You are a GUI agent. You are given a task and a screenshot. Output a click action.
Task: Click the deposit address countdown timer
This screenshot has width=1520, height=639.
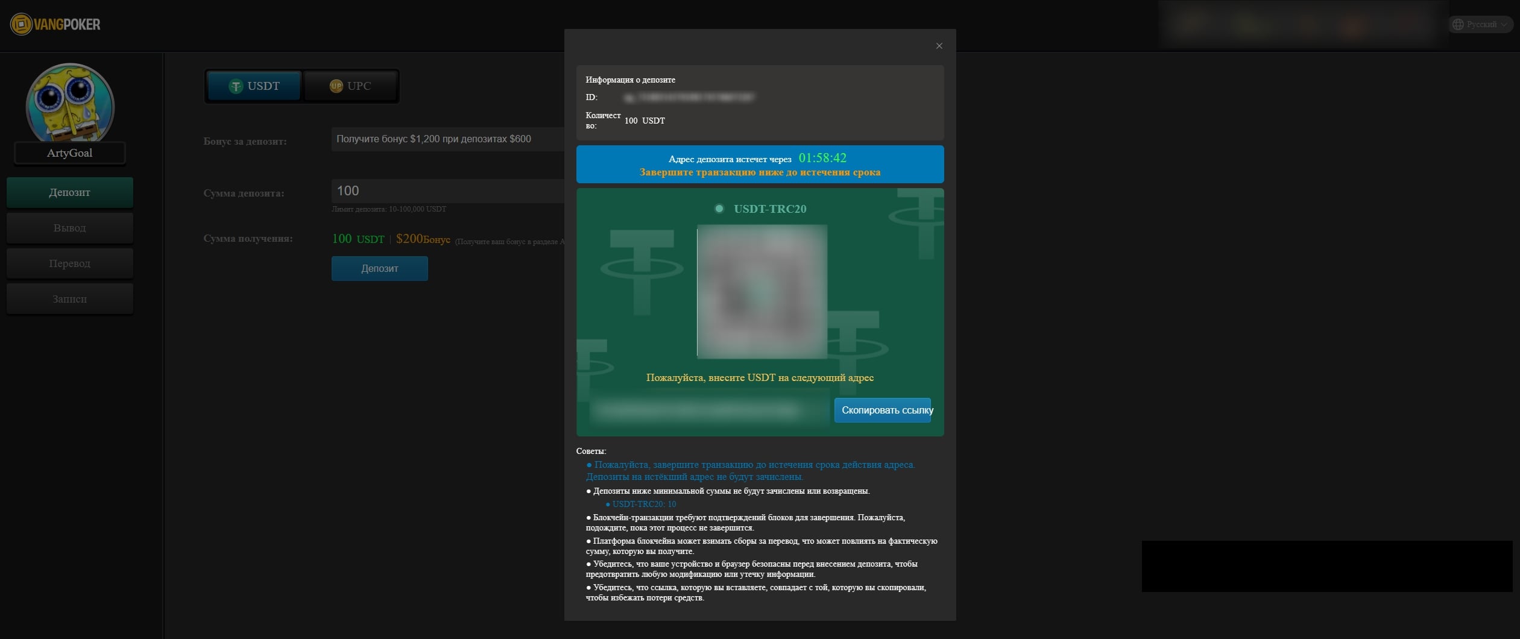[x=822, y=158]
